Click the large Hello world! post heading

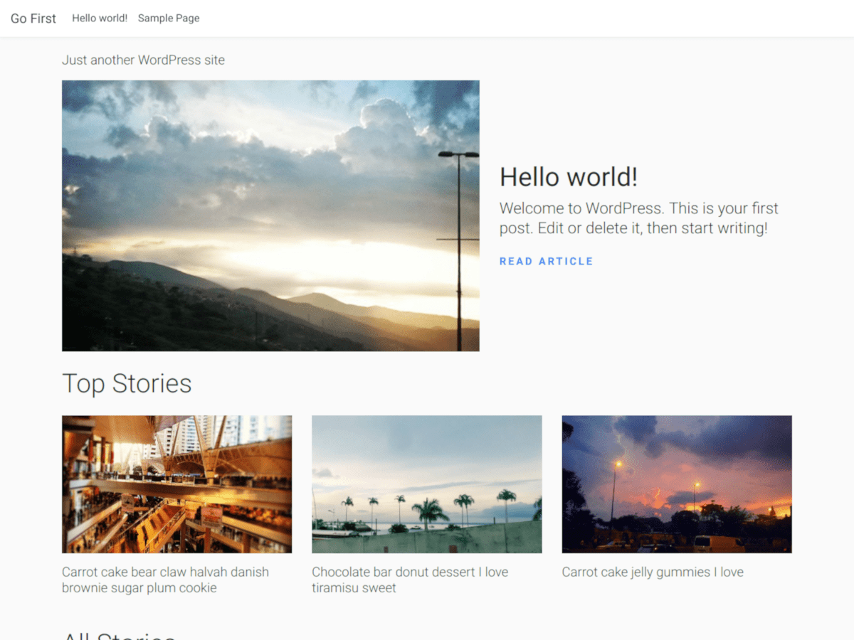[x=568, y=176]
